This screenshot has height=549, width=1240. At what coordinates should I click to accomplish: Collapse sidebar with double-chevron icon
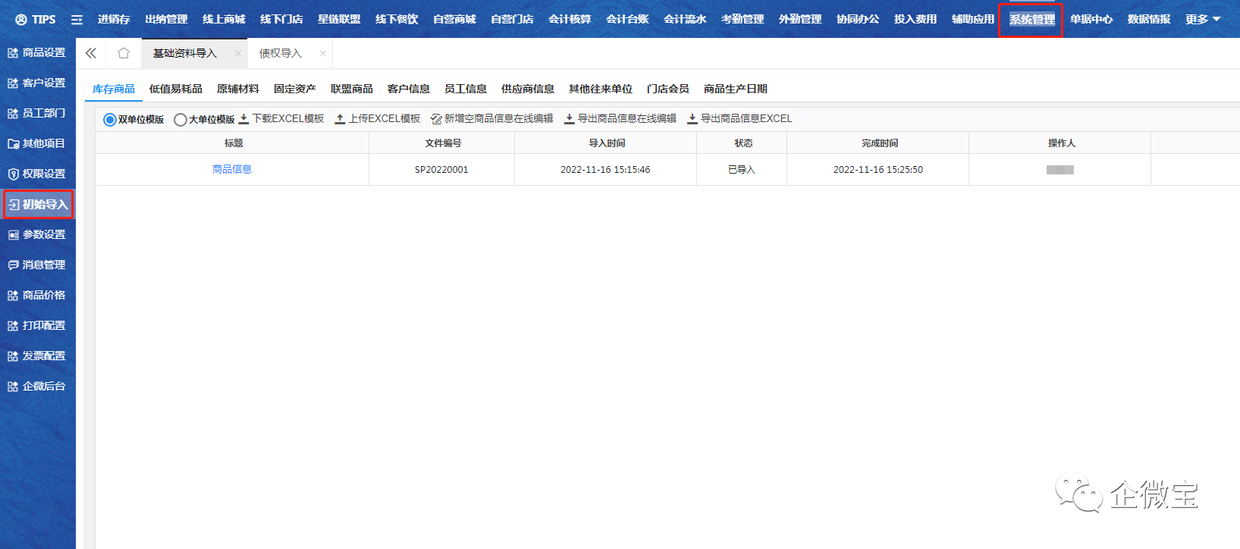point(91,53)
